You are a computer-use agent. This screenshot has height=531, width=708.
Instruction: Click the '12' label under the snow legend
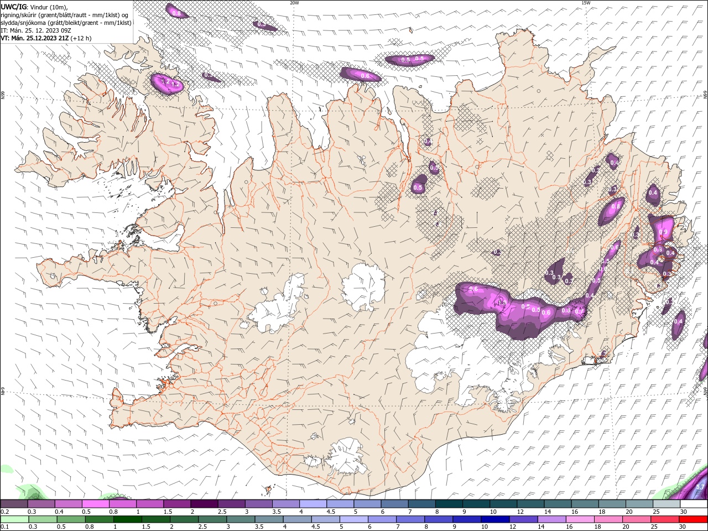pyautogui.click(x=520, y=512)
